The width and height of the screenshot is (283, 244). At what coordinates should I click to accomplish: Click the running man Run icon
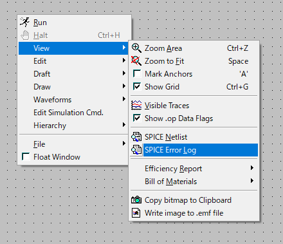pos(24,22)
